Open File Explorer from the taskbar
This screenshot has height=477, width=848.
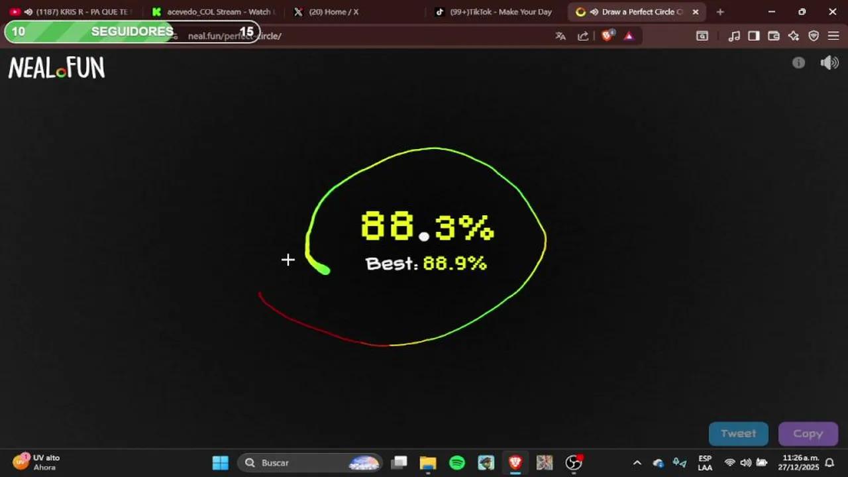click(428, 462)
